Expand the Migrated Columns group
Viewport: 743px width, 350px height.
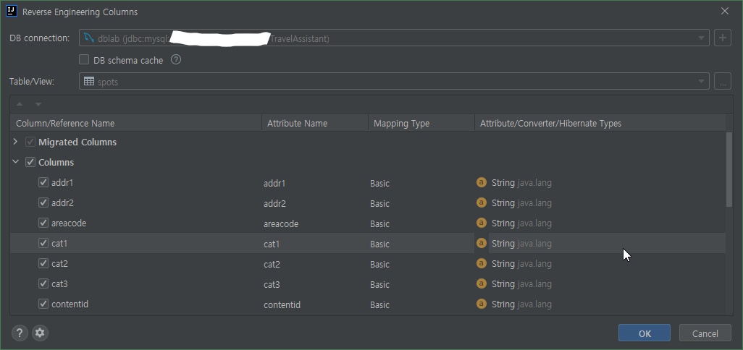click(15, 142)
